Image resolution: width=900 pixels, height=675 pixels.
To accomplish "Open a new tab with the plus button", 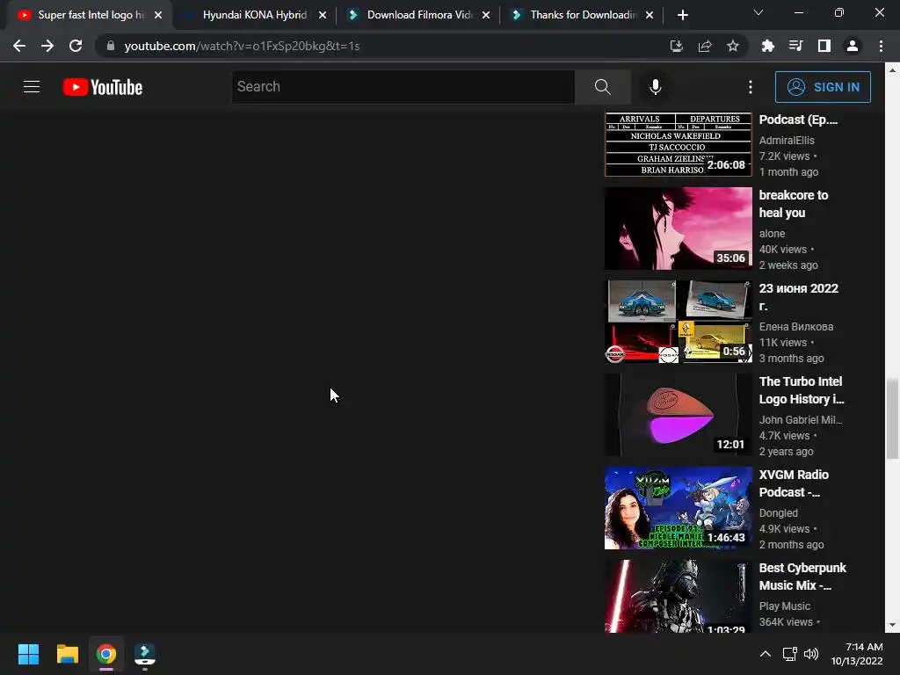I will click(682, 15).
